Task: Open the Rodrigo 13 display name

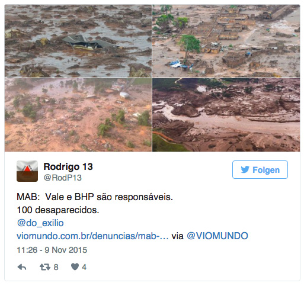Action: [x=68, y=167]
